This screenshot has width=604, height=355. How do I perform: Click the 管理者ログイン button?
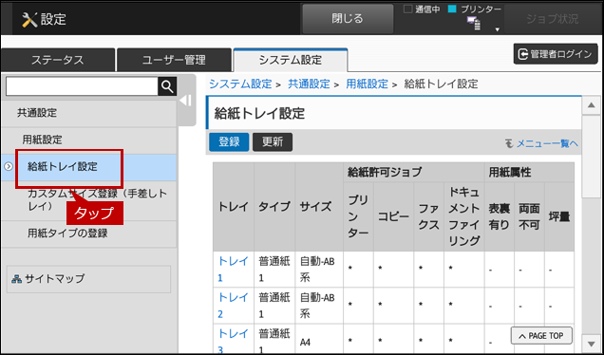pos(556,54)
